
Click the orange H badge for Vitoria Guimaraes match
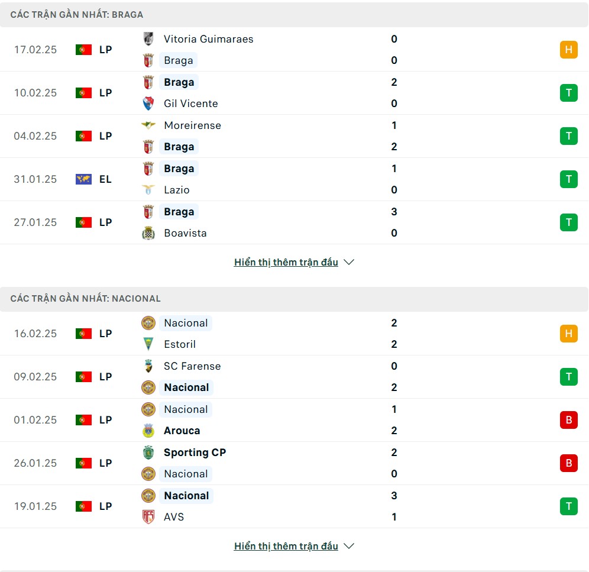tap(568, 50)
